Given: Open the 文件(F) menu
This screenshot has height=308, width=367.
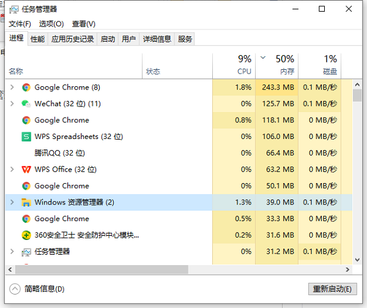Looking at the screenshot, I should 20,24.
